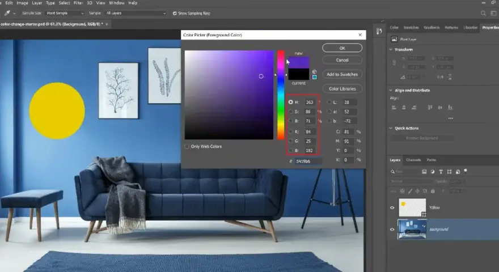Align right edges icon
Screen dimensions: 499x272
[x=414, y=108]
